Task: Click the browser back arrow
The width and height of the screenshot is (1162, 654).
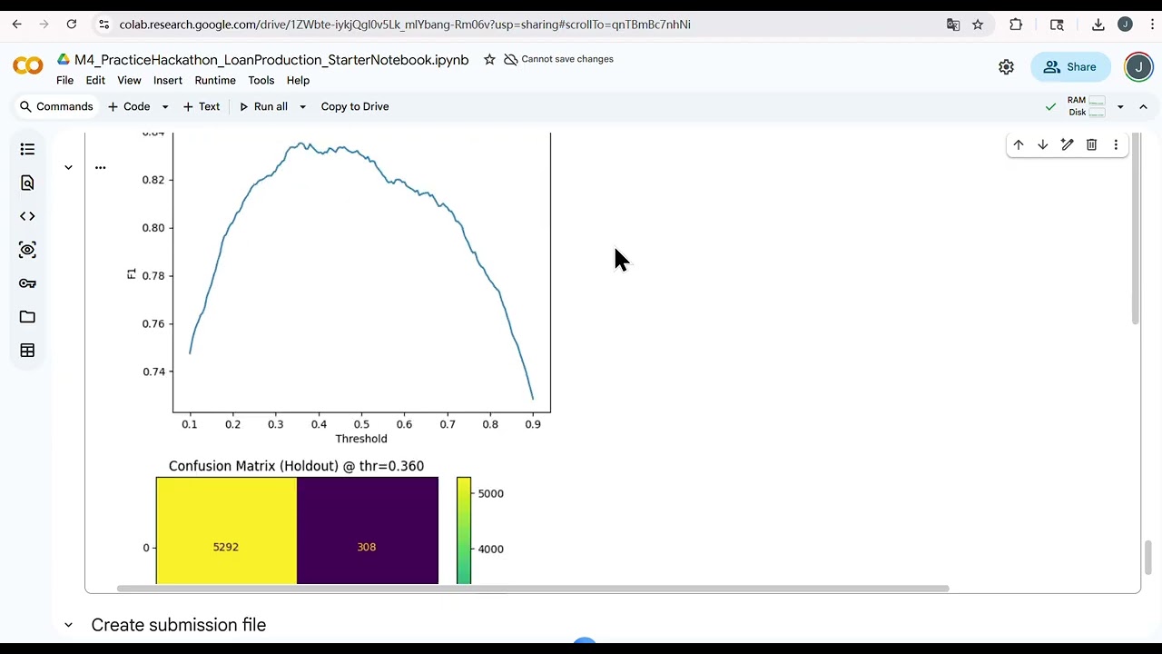Action: 17,25
